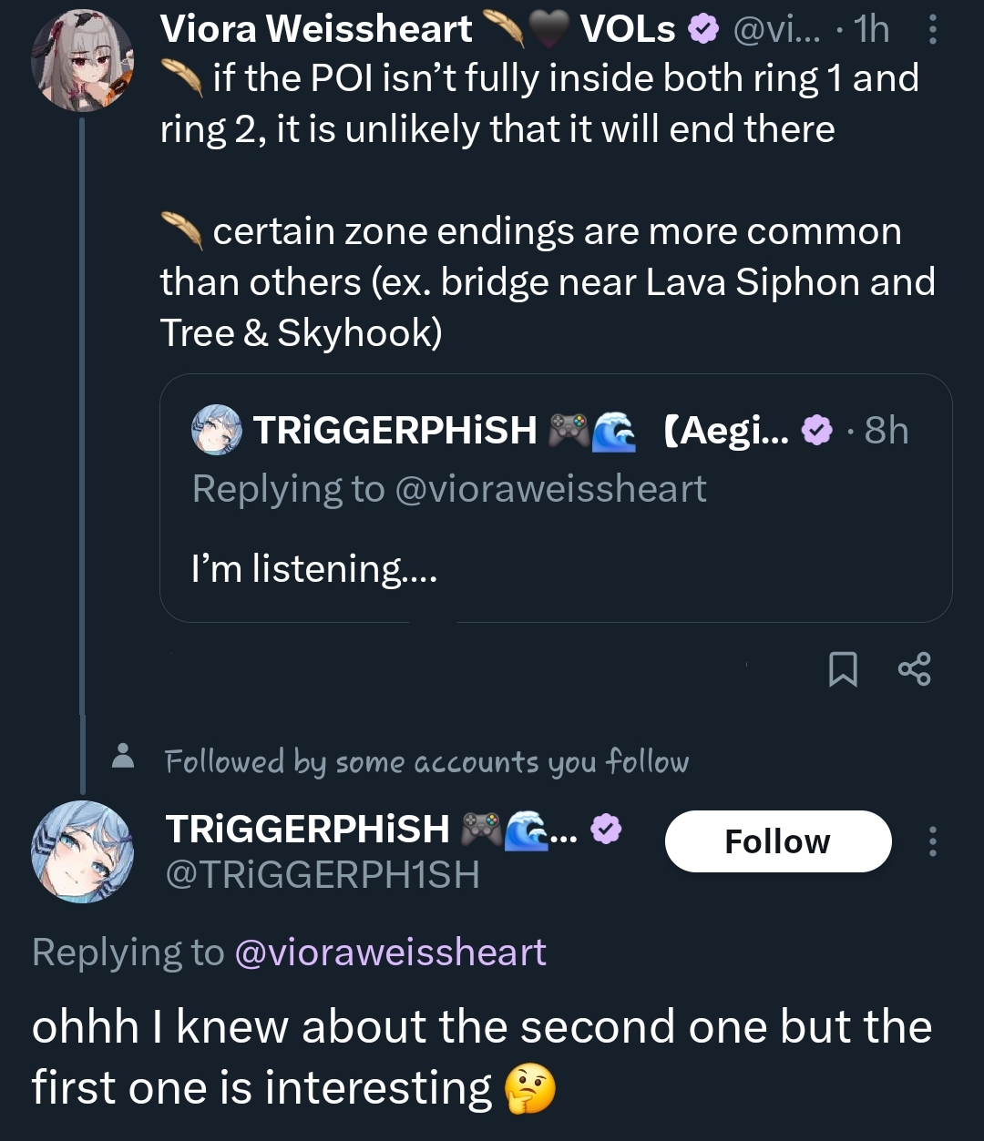Tap the verified badge in the quoted tweet
The image size is (984, 1141).
click(x=816, y=431)
